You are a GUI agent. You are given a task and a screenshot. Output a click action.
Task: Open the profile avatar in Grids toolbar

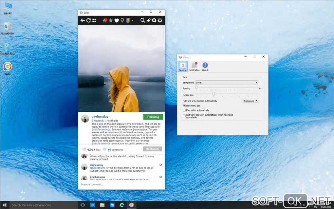tap(128, 20)
